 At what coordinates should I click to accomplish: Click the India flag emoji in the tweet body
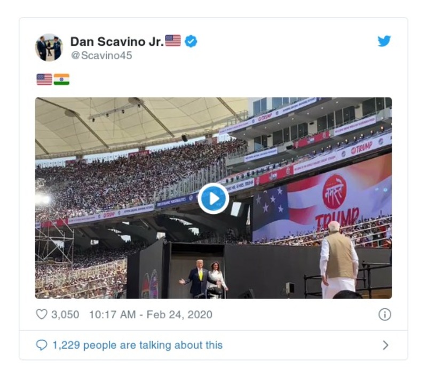coord(60,79)
